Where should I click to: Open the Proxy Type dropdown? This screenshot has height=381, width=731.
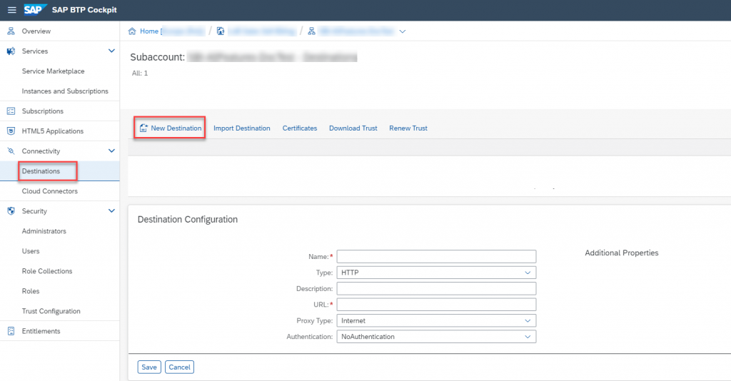pyautogui.click(x=436, y=320)
